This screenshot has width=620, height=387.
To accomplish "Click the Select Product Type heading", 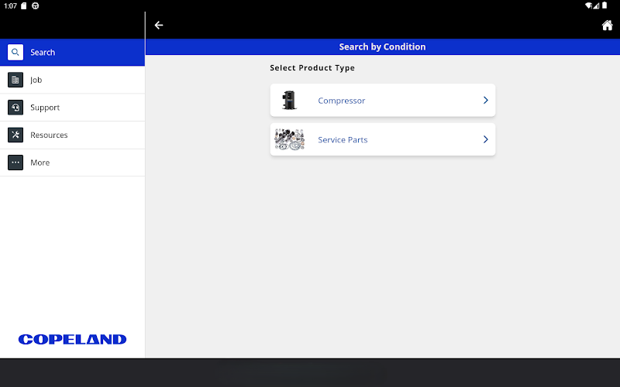I will coord(312,68).
